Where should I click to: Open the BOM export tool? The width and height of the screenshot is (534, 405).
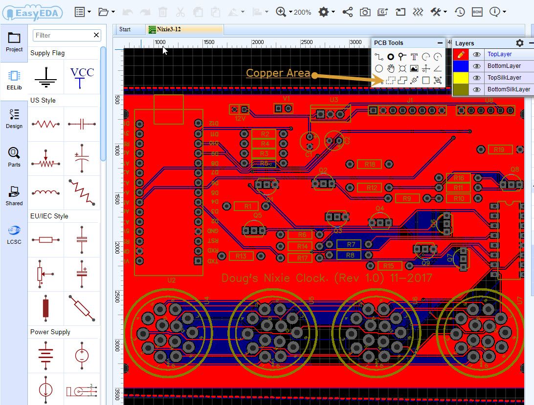tap(477, 12)
